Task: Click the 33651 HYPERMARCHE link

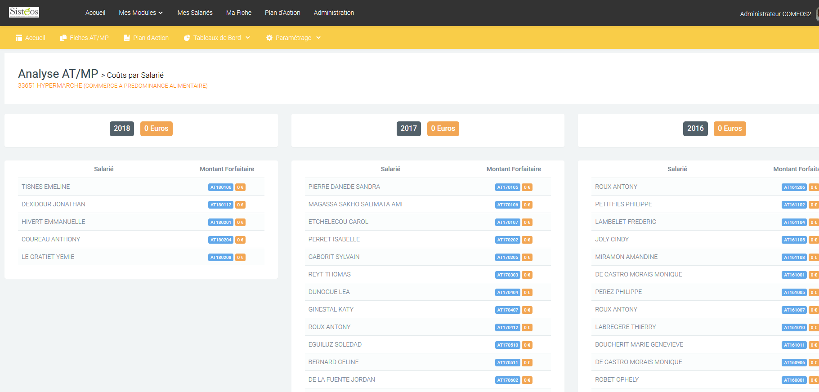Action: 113,85
